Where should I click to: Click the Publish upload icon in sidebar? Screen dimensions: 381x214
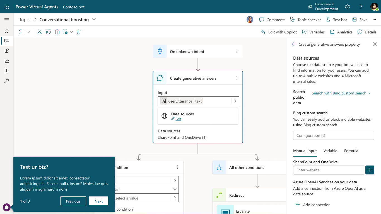click(x=7, y=71)
